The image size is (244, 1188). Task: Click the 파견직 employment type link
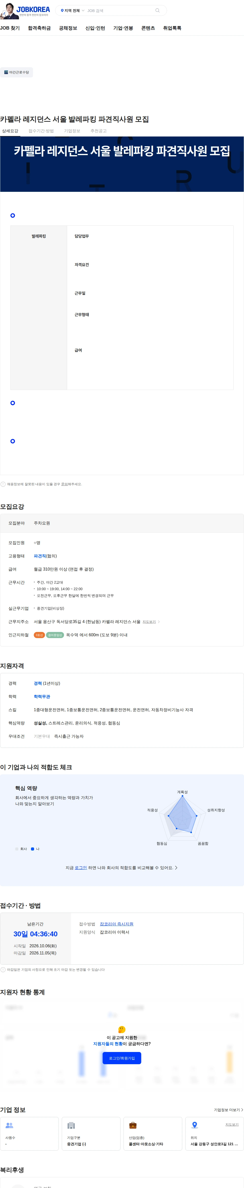coord(40,556)
